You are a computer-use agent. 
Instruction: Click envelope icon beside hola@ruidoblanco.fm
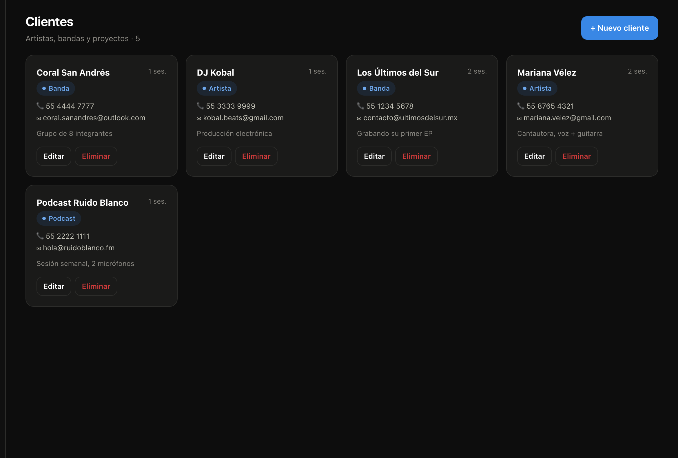39,248
